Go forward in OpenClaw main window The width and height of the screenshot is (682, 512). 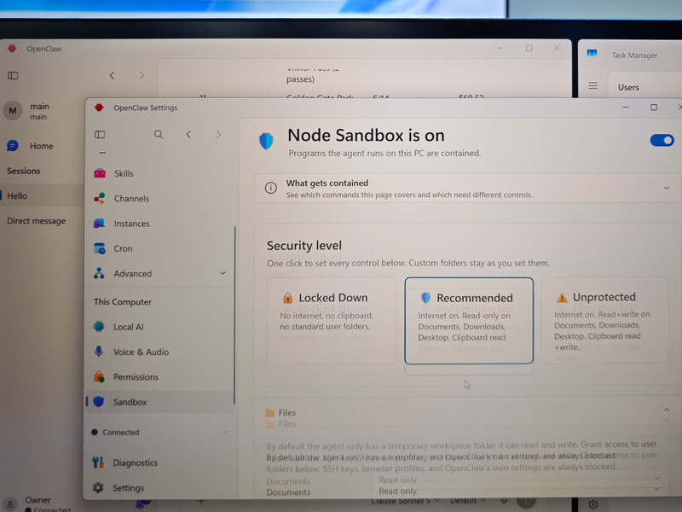point(142,75)
